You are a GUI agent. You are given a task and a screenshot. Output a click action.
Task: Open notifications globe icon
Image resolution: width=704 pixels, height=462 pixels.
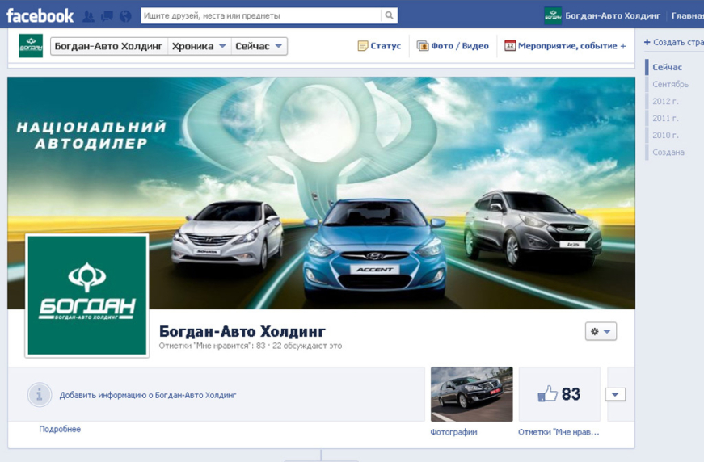tap(125, 16)
